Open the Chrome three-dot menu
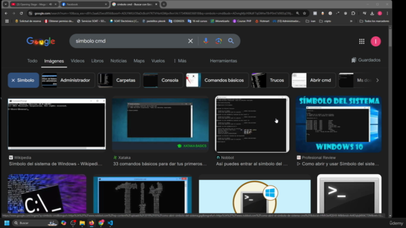Image resolution: width=406 pixels, height=228 pixels. coord(388,13)
